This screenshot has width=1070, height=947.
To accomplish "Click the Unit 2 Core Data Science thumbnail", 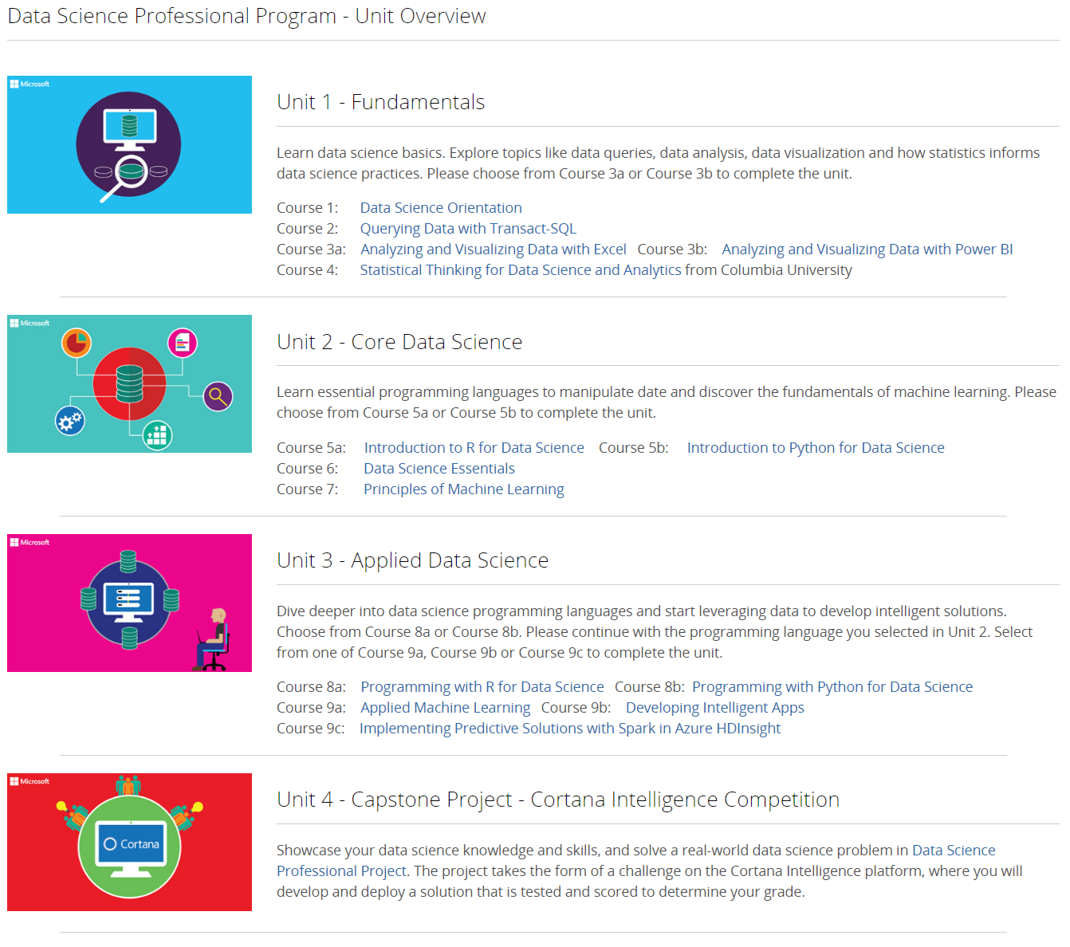I will coord(129,383).
